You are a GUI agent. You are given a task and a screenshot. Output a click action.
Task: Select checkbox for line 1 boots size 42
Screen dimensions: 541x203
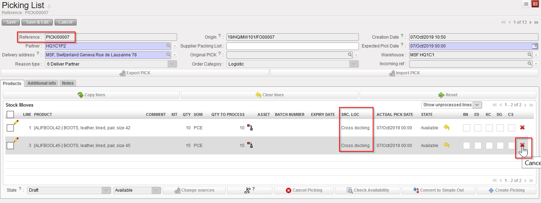(10, 128)
